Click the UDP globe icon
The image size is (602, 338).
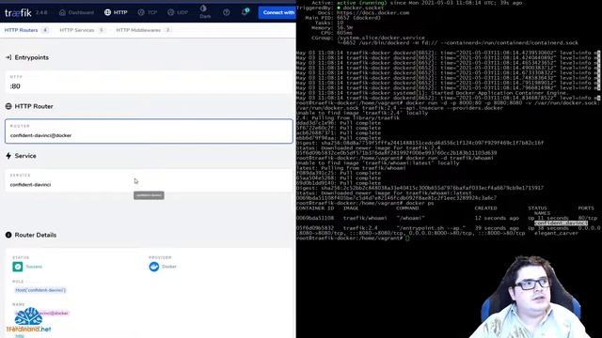pos(171,12)
